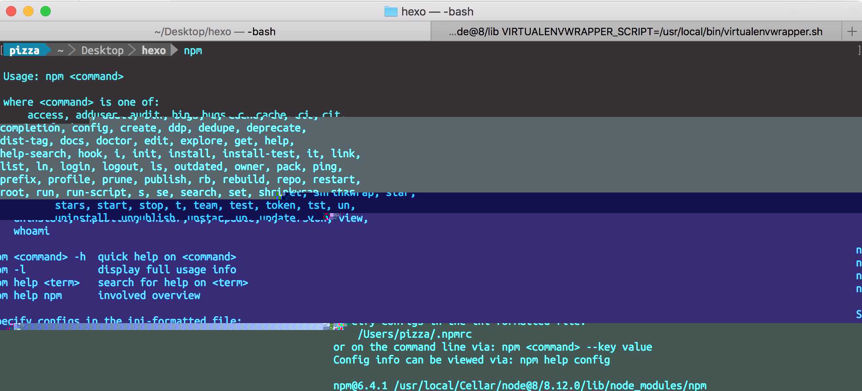Screen dimensions: 862x391
Task: Open a new terminal tab with plus button
Action: tap(852, 31)
